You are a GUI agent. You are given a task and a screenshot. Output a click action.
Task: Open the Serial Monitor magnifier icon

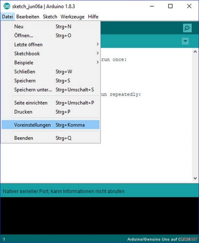tap(187, 28)
